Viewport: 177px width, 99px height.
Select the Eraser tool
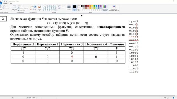tap(31, 9)
